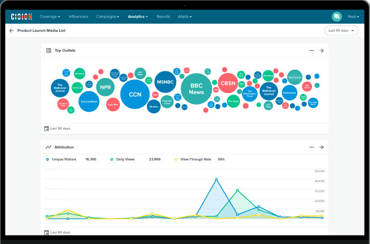This screenshot has height=244, width=370.
Task: Select the Refinery 29 bubble
Action: tap(77, 88)
